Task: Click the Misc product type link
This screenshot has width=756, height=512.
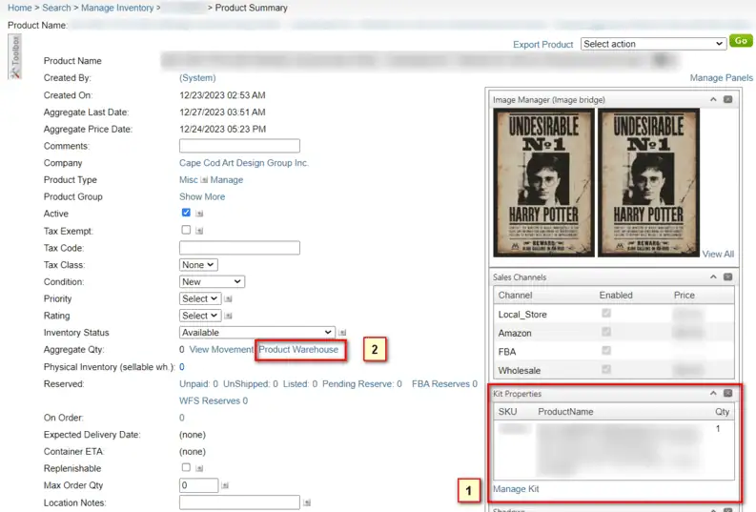Action: pos(189,180)
